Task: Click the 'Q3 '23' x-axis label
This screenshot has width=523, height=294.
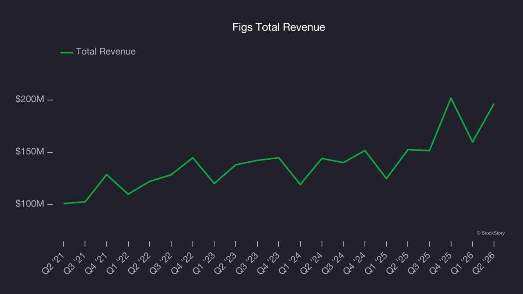Action: 248,263
